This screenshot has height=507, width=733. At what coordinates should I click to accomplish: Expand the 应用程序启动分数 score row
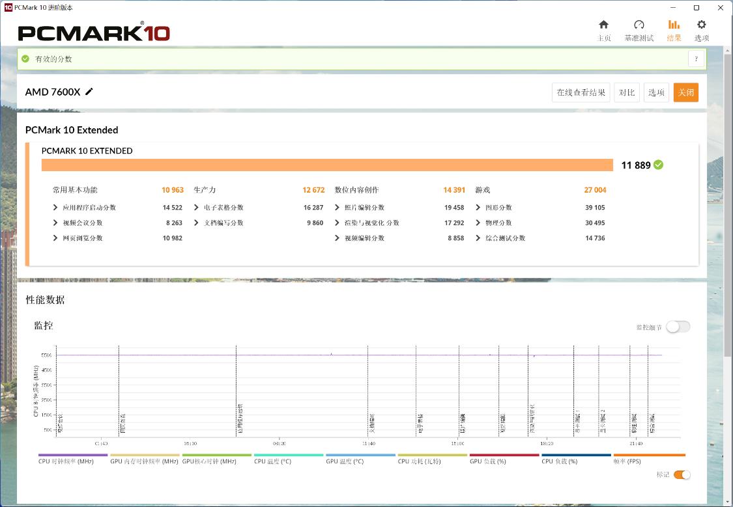56,207
